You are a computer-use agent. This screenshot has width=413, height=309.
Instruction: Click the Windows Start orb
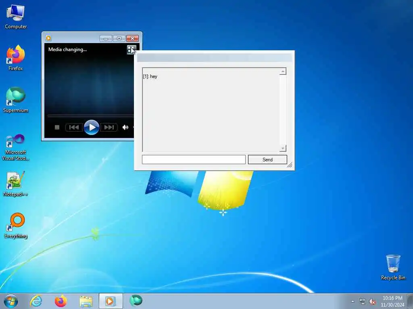coord(11,301)
